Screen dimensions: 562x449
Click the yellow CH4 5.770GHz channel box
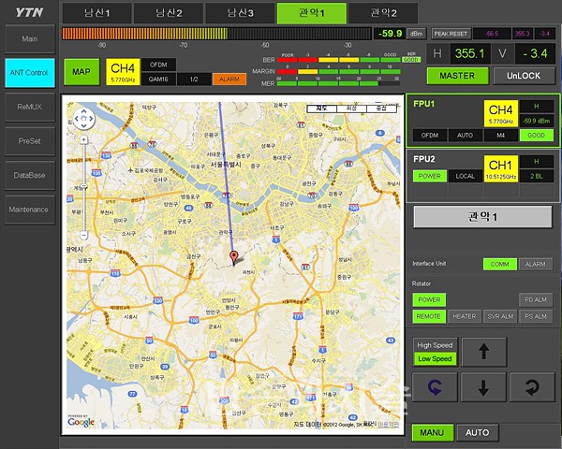123,72
